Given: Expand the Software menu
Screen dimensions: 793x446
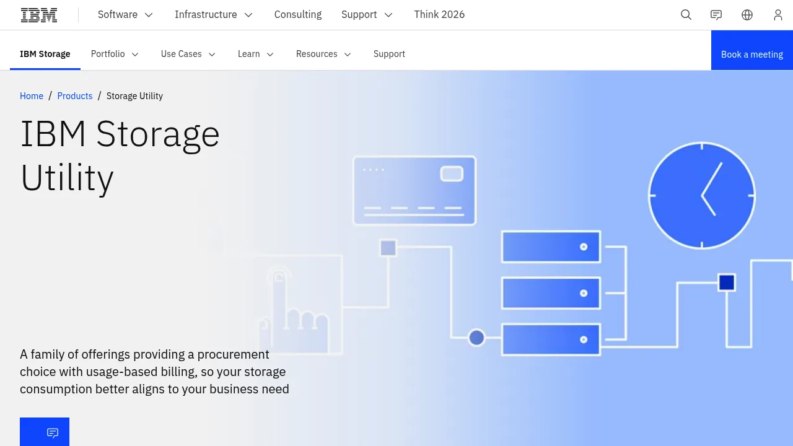Looking at the screenshot, I should pyautogui.click(x=125, y=15).
